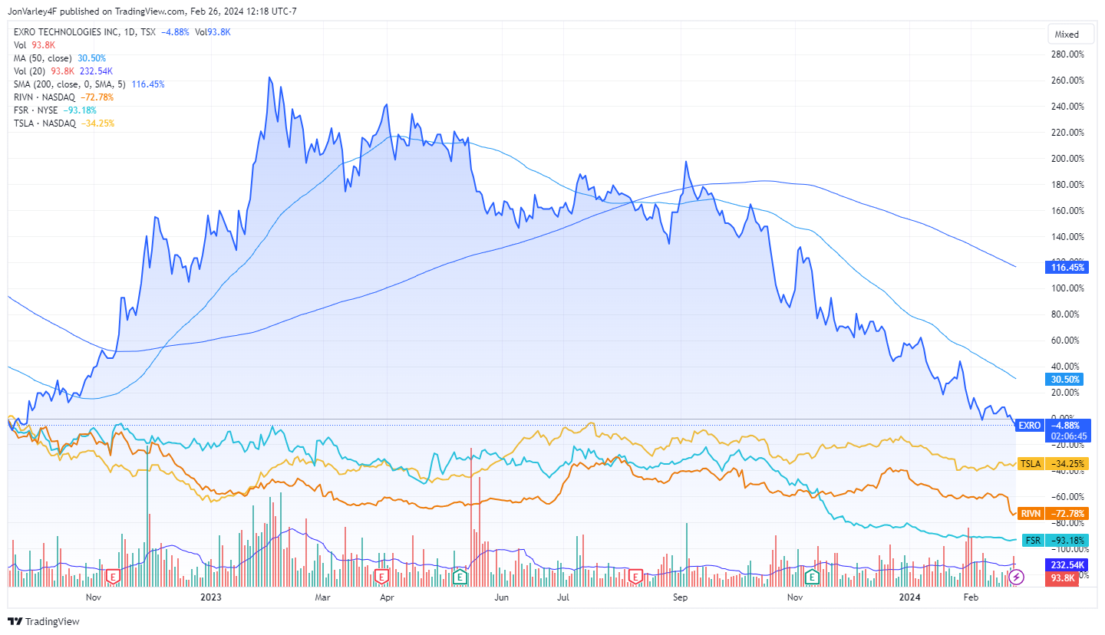Screen dimensions: 1105x635
Task: Click the red earnings marker near November 2022
Action: (113, 575)
